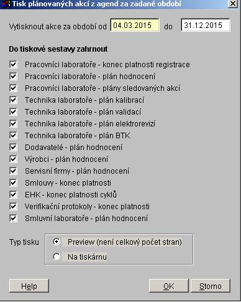This screenshot has width=241, height=302.
Task: Close the print planning dialog window
Action: click(233, 4)
